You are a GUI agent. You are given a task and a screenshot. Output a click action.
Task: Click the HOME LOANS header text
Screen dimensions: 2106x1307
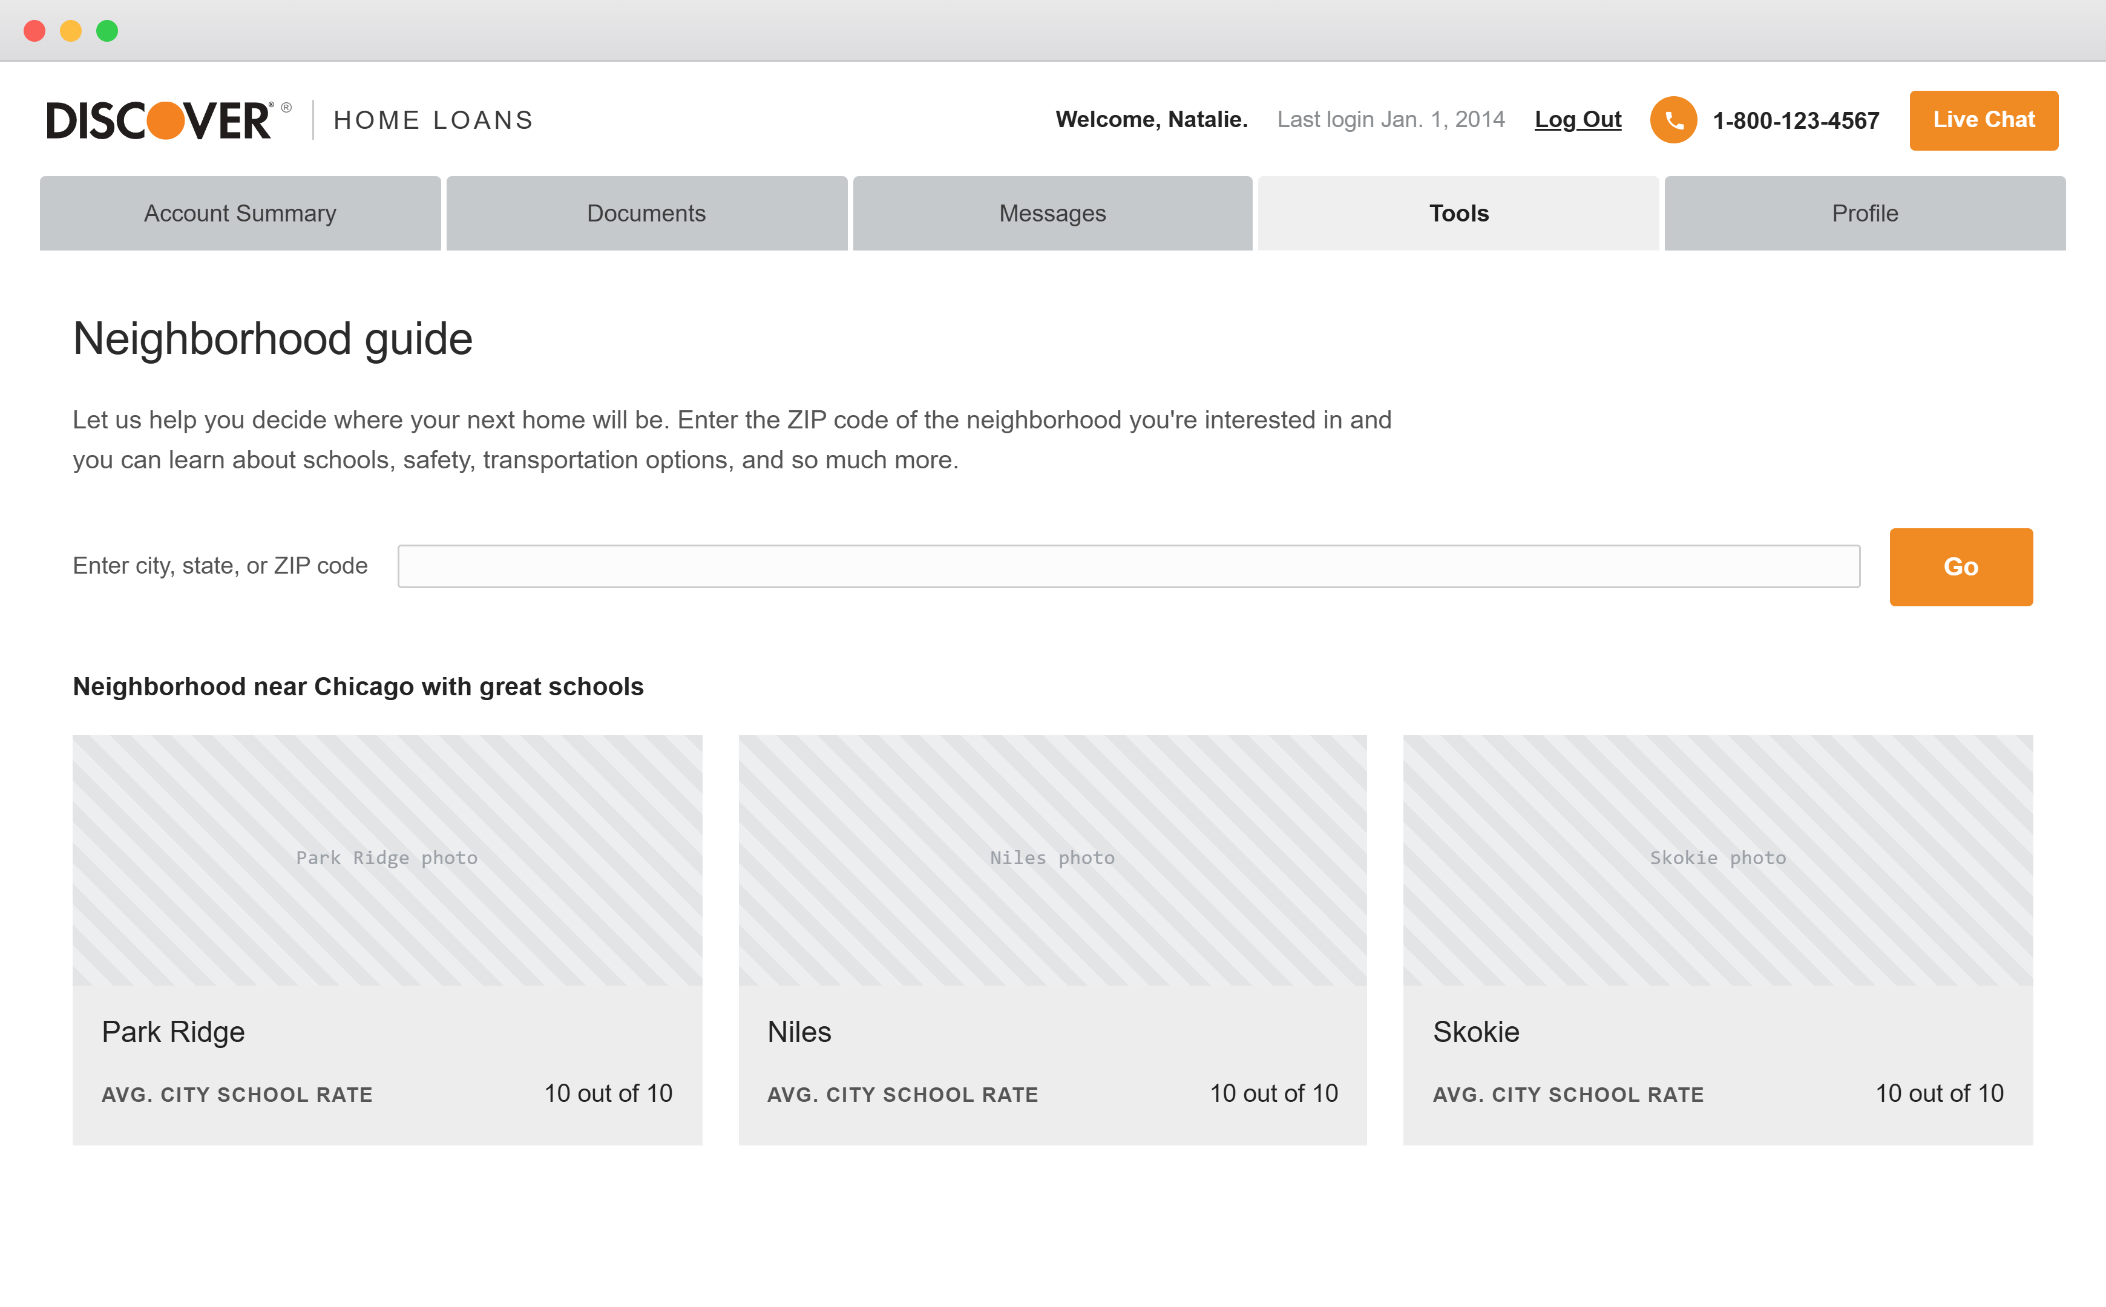(x=433, y=120)
